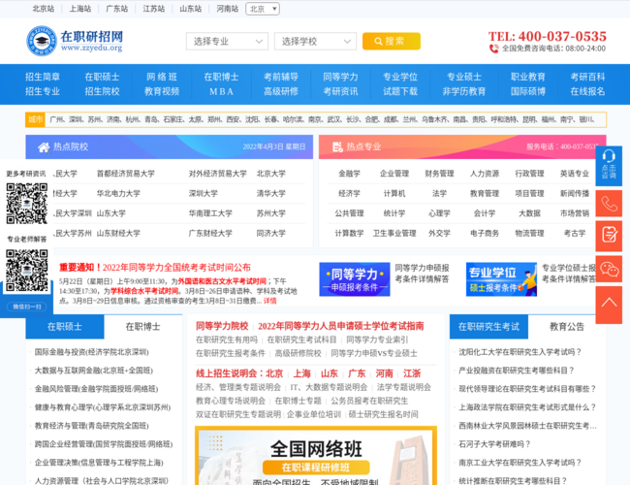The height and width of the screenshot is (485, 630).
Task: Click the www.zzyedu.org site address
Action: pyautogui.click(x=92, y=48)
